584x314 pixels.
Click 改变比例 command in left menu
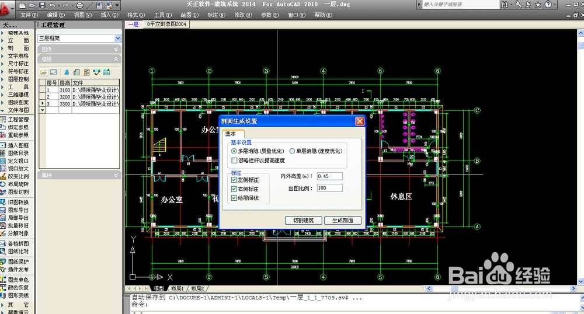[18, 176]
